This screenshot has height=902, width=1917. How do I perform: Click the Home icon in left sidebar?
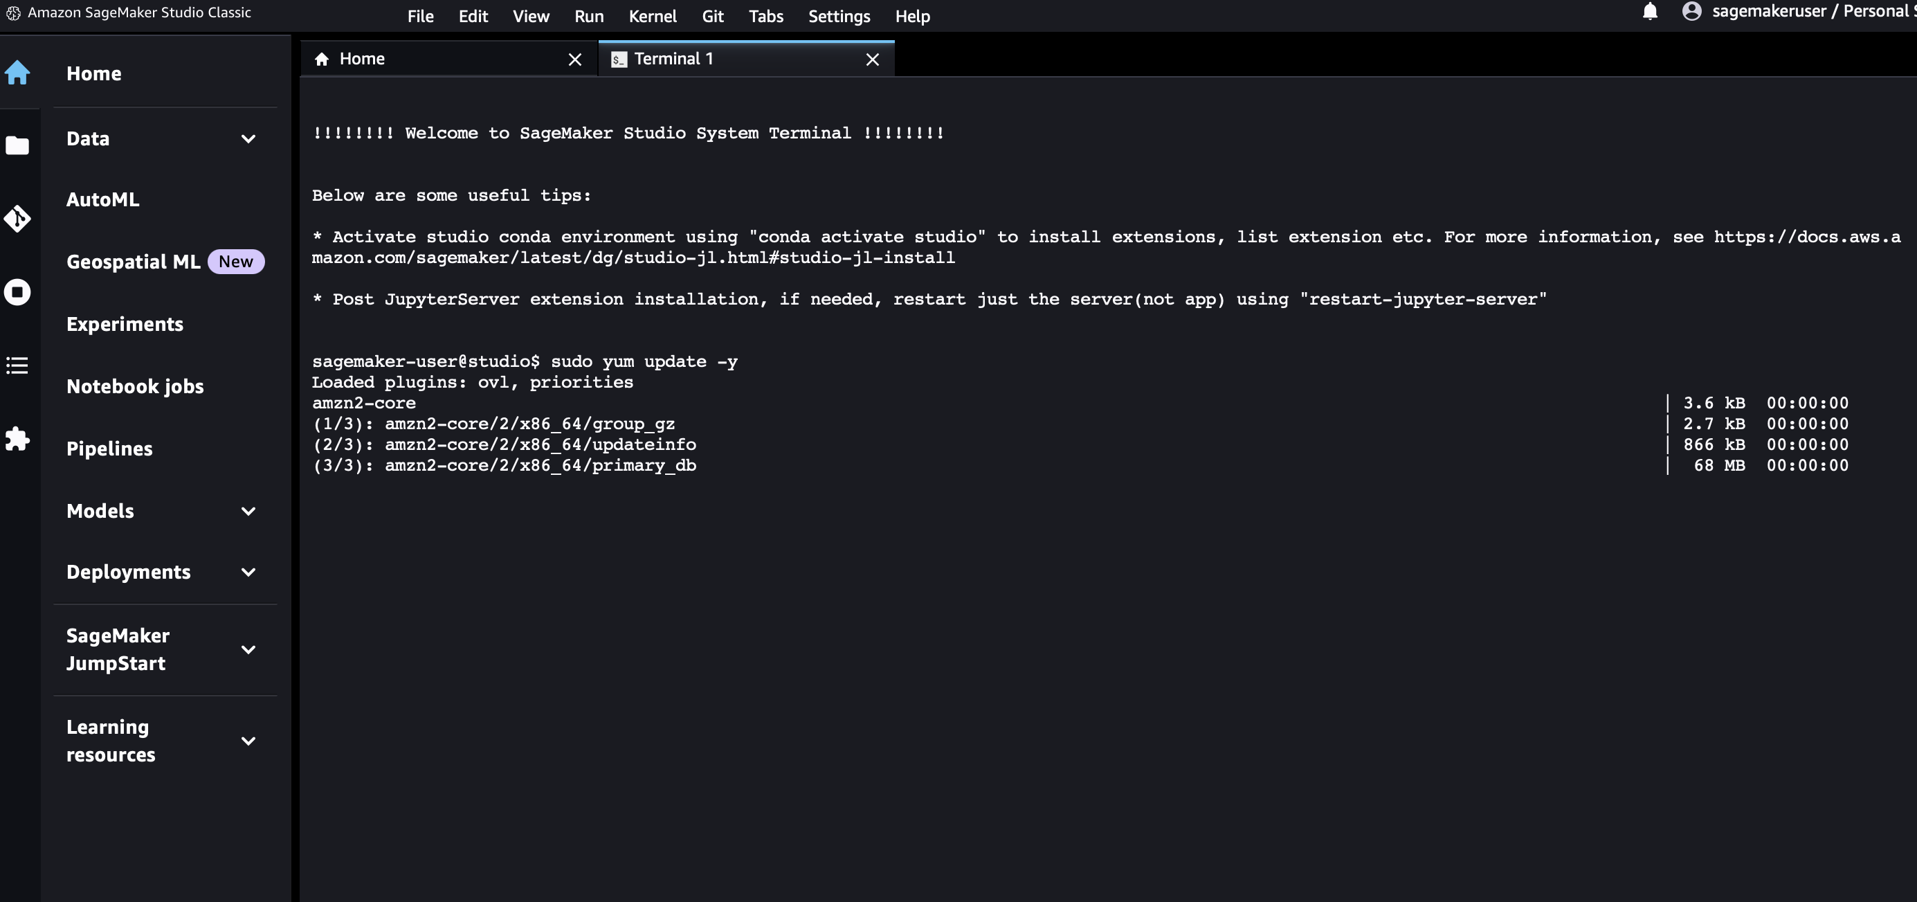[x=17, y=73]
